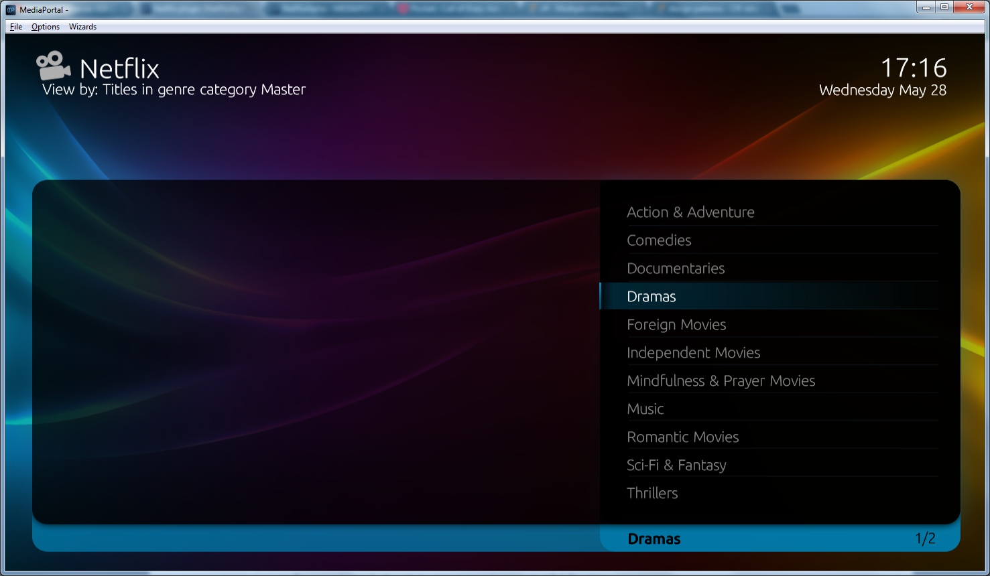The width and height of the screenshot is (990, 576).
Task: Close the MediaPortal window
Action: pos(969,7)
